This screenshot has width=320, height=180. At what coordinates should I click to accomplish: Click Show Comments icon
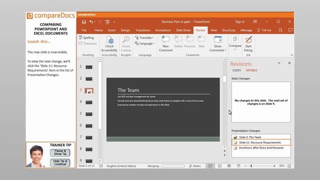(x=218, y=39)
